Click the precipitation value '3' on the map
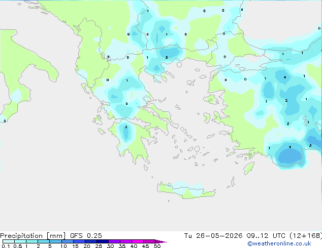The height and width of the screenshot is (248, 322). (310, 145)
